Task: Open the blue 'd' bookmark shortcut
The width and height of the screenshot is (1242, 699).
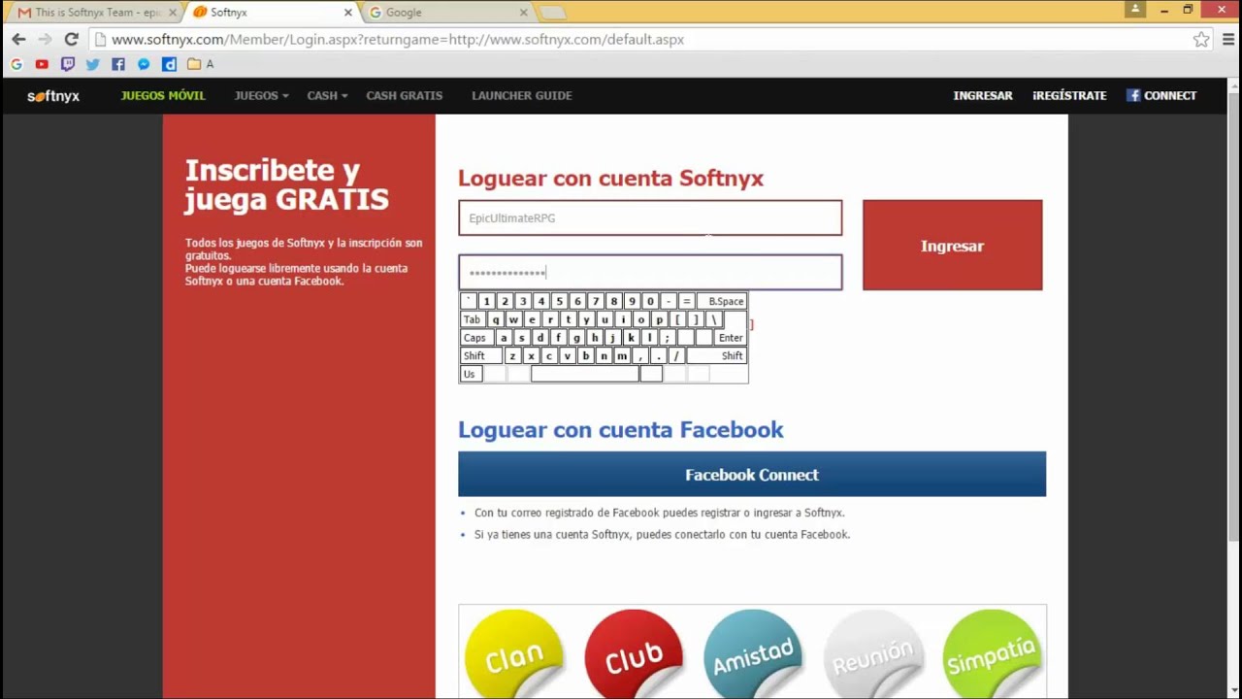Action: (x=169, y=64)
